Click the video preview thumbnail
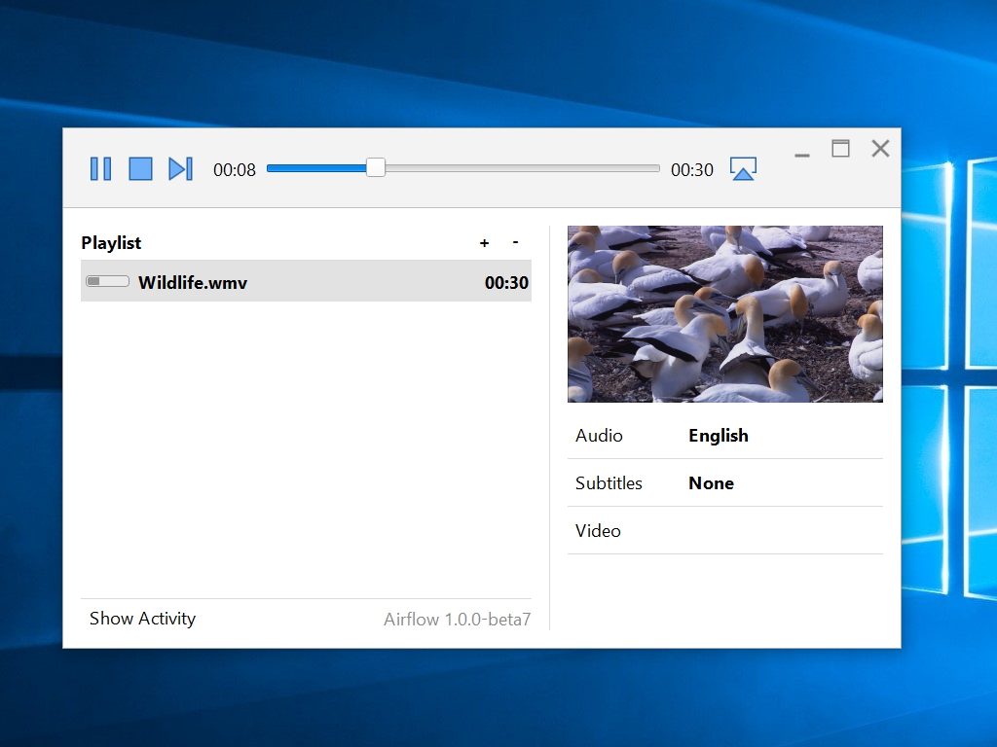This screenshot has width=997, height=747. [x=724, y=313]
